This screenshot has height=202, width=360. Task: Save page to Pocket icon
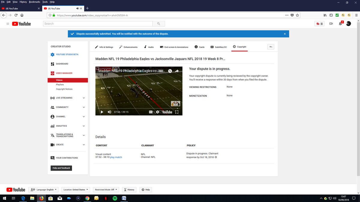[x=292, y=15]
